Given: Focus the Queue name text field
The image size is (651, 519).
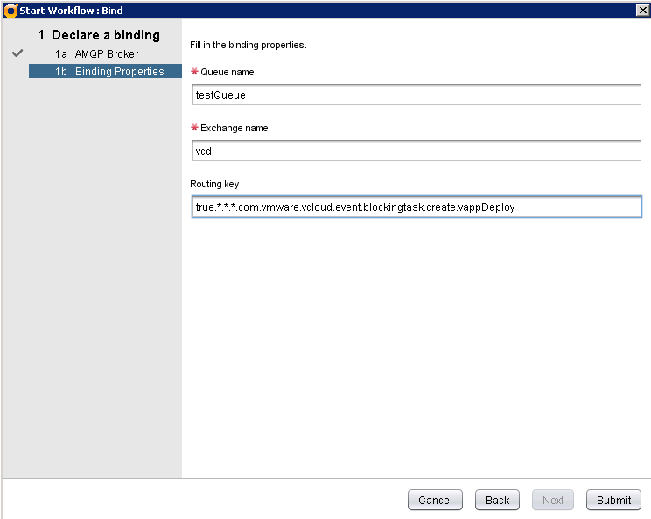Looking at the screenshot, I should tap(416, 95).
